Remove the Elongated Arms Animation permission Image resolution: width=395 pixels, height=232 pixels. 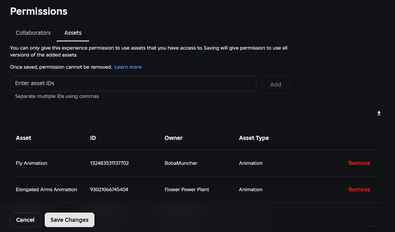tap(359, 189)
